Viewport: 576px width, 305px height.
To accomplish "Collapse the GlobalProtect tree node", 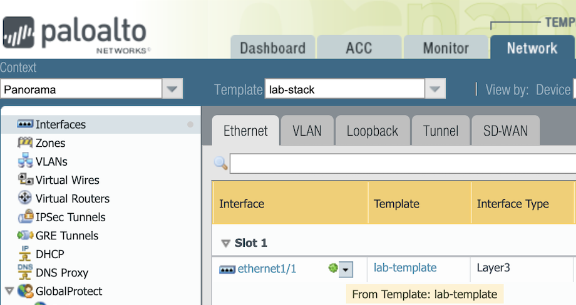I will (9, 291).
